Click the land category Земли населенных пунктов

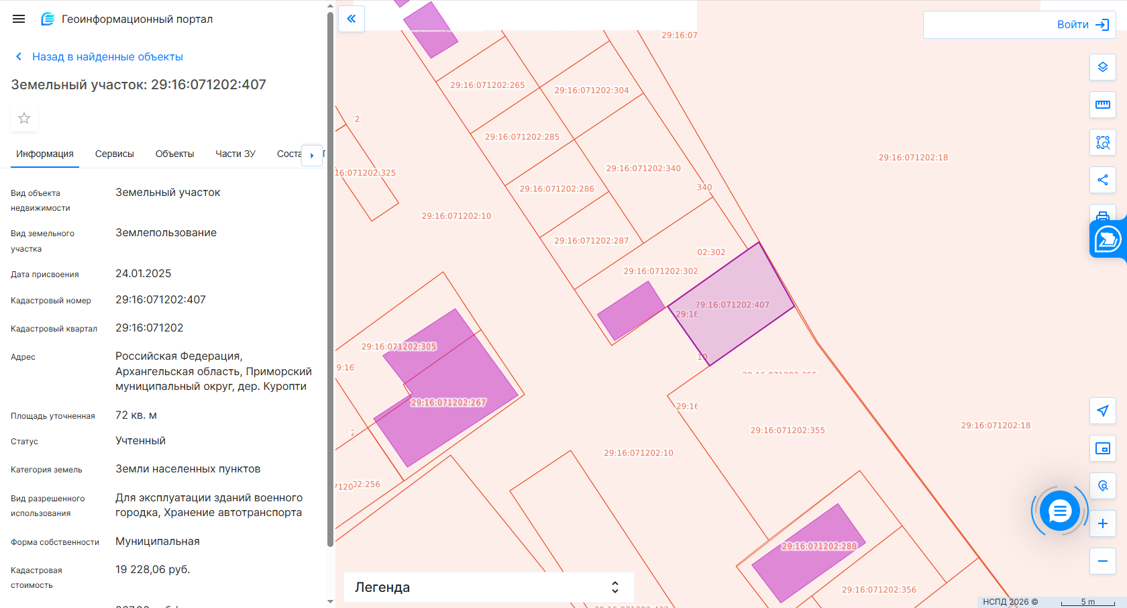click(x=188, y=469)
